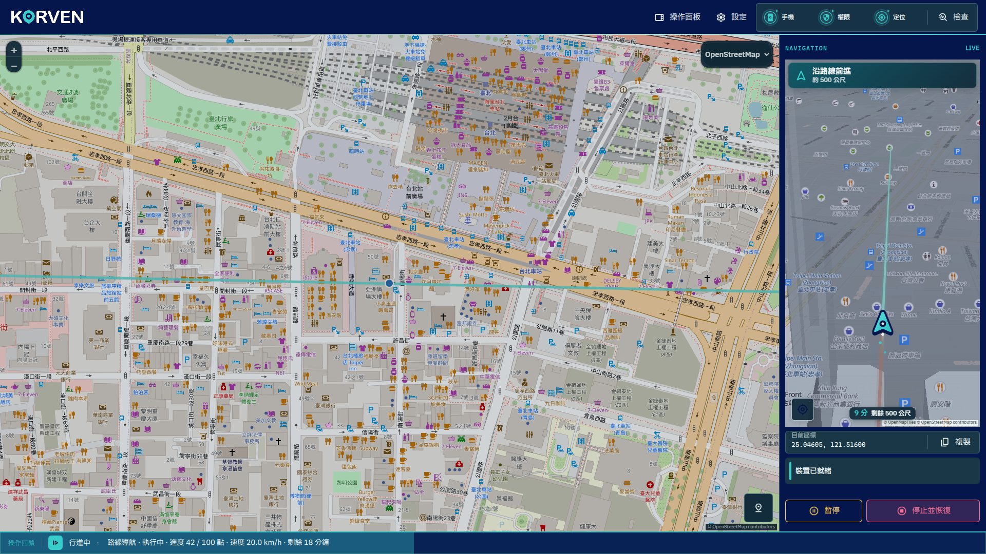The image size is (986, 554).
Task: Click the map pin locate button
Action: point(759,508)
